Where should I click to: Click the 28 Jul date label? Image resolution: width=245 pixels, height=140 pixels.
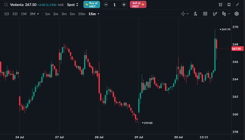(x=99, y=137)
